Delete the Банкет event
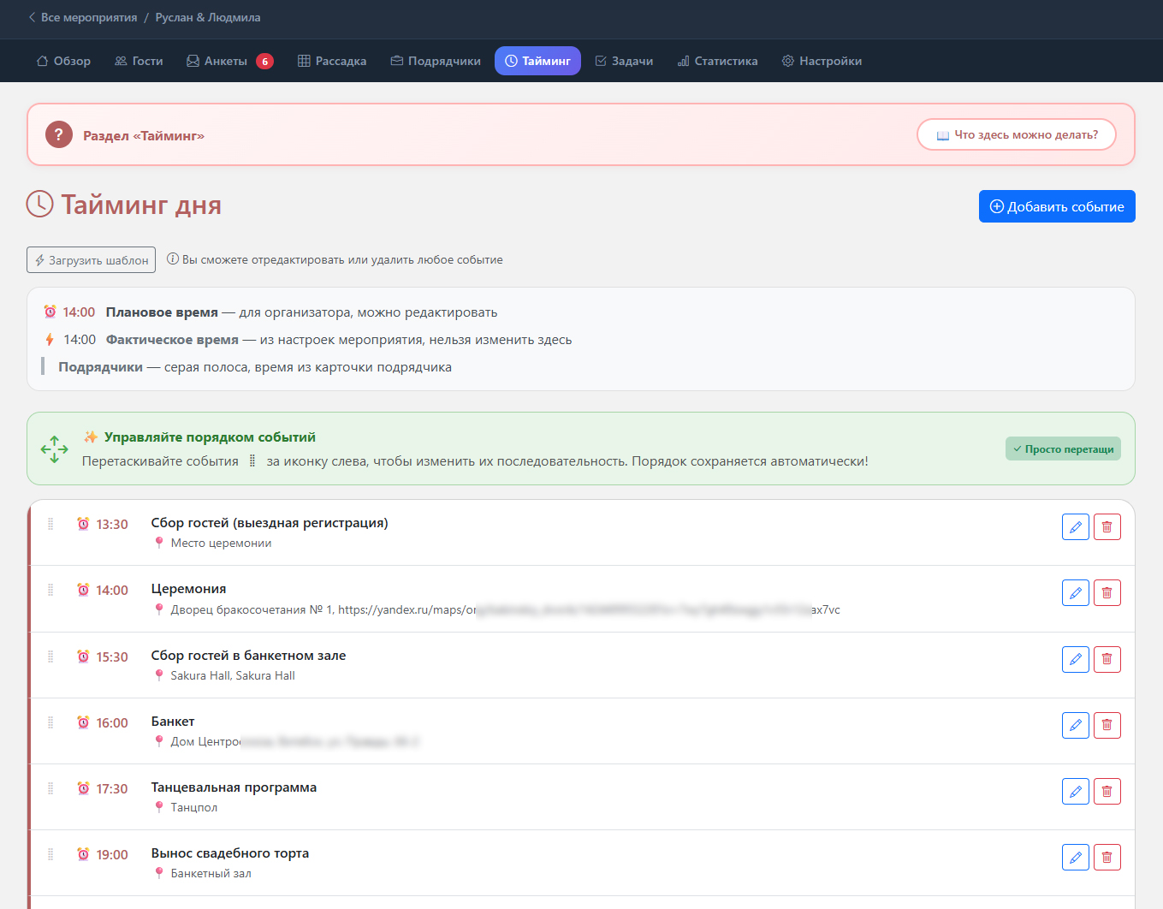Viewport: 1163px width, 909px height. point(1107,725)
